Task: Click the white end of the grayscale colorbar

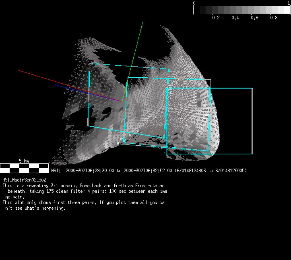Action: pos(286,10)
